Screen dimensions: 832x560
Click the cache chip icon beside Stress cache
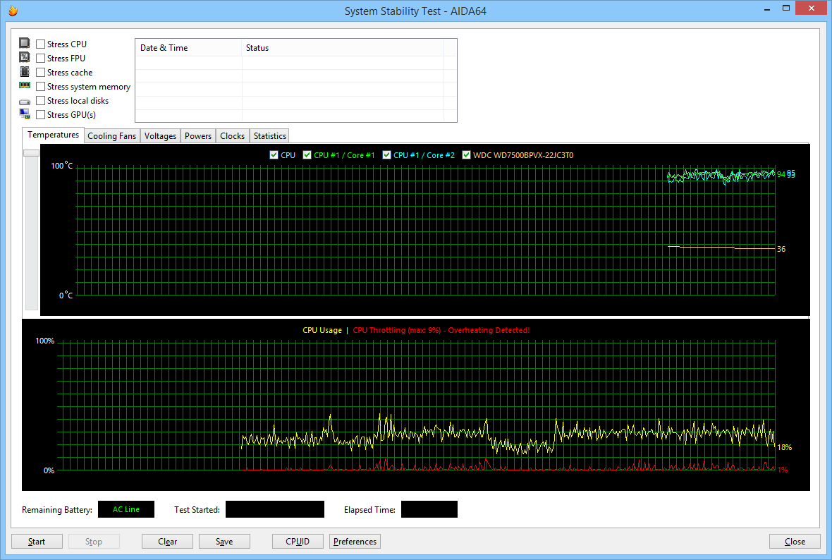(x=25, y=72)
